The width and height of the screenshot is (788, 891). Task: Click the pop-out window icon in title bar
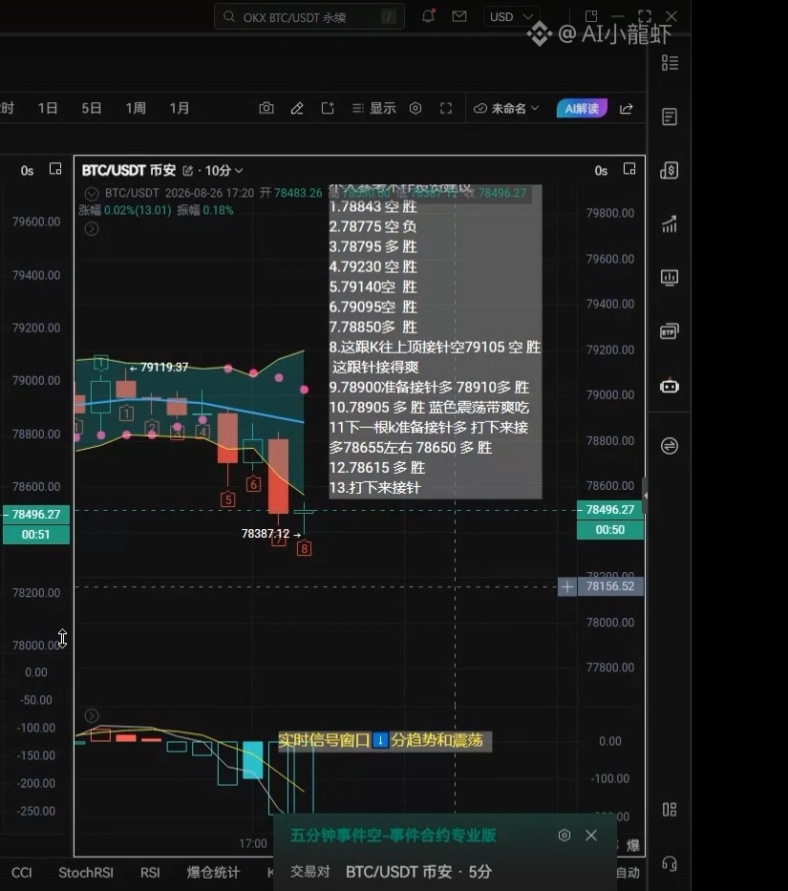click(x=591, y=16)
